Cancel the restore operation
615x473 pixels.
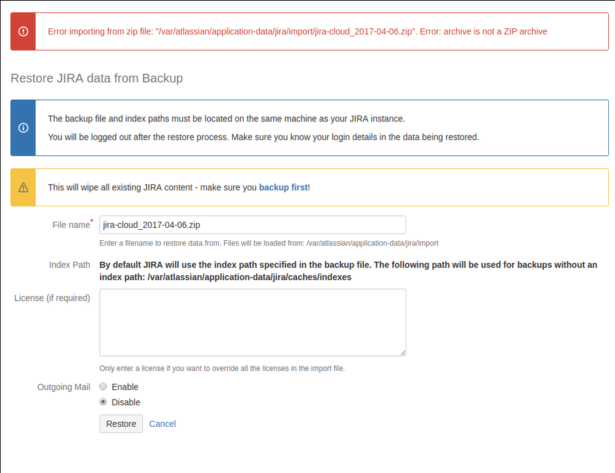coord(163,424)
